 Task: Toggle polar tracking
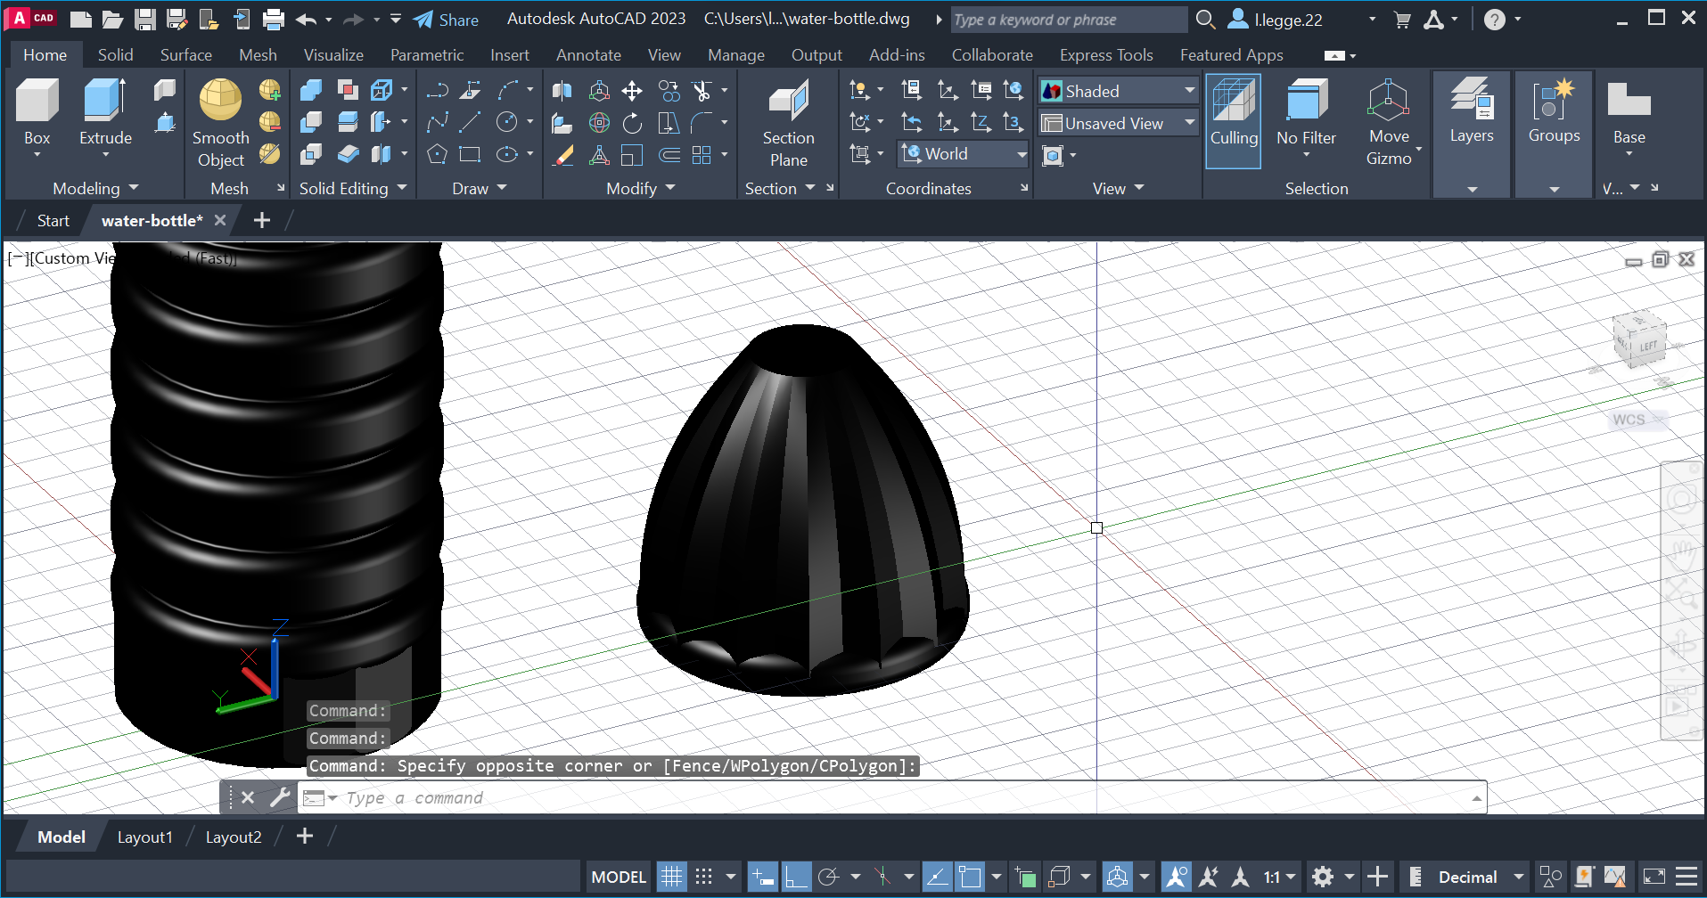click(828, 877)
